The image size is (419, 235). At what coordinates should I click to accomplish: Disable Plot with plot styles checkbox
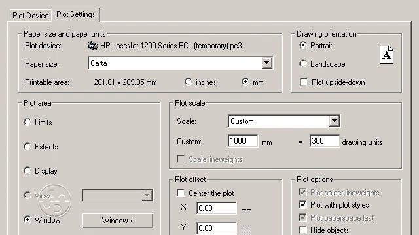(x=302, y=204)
